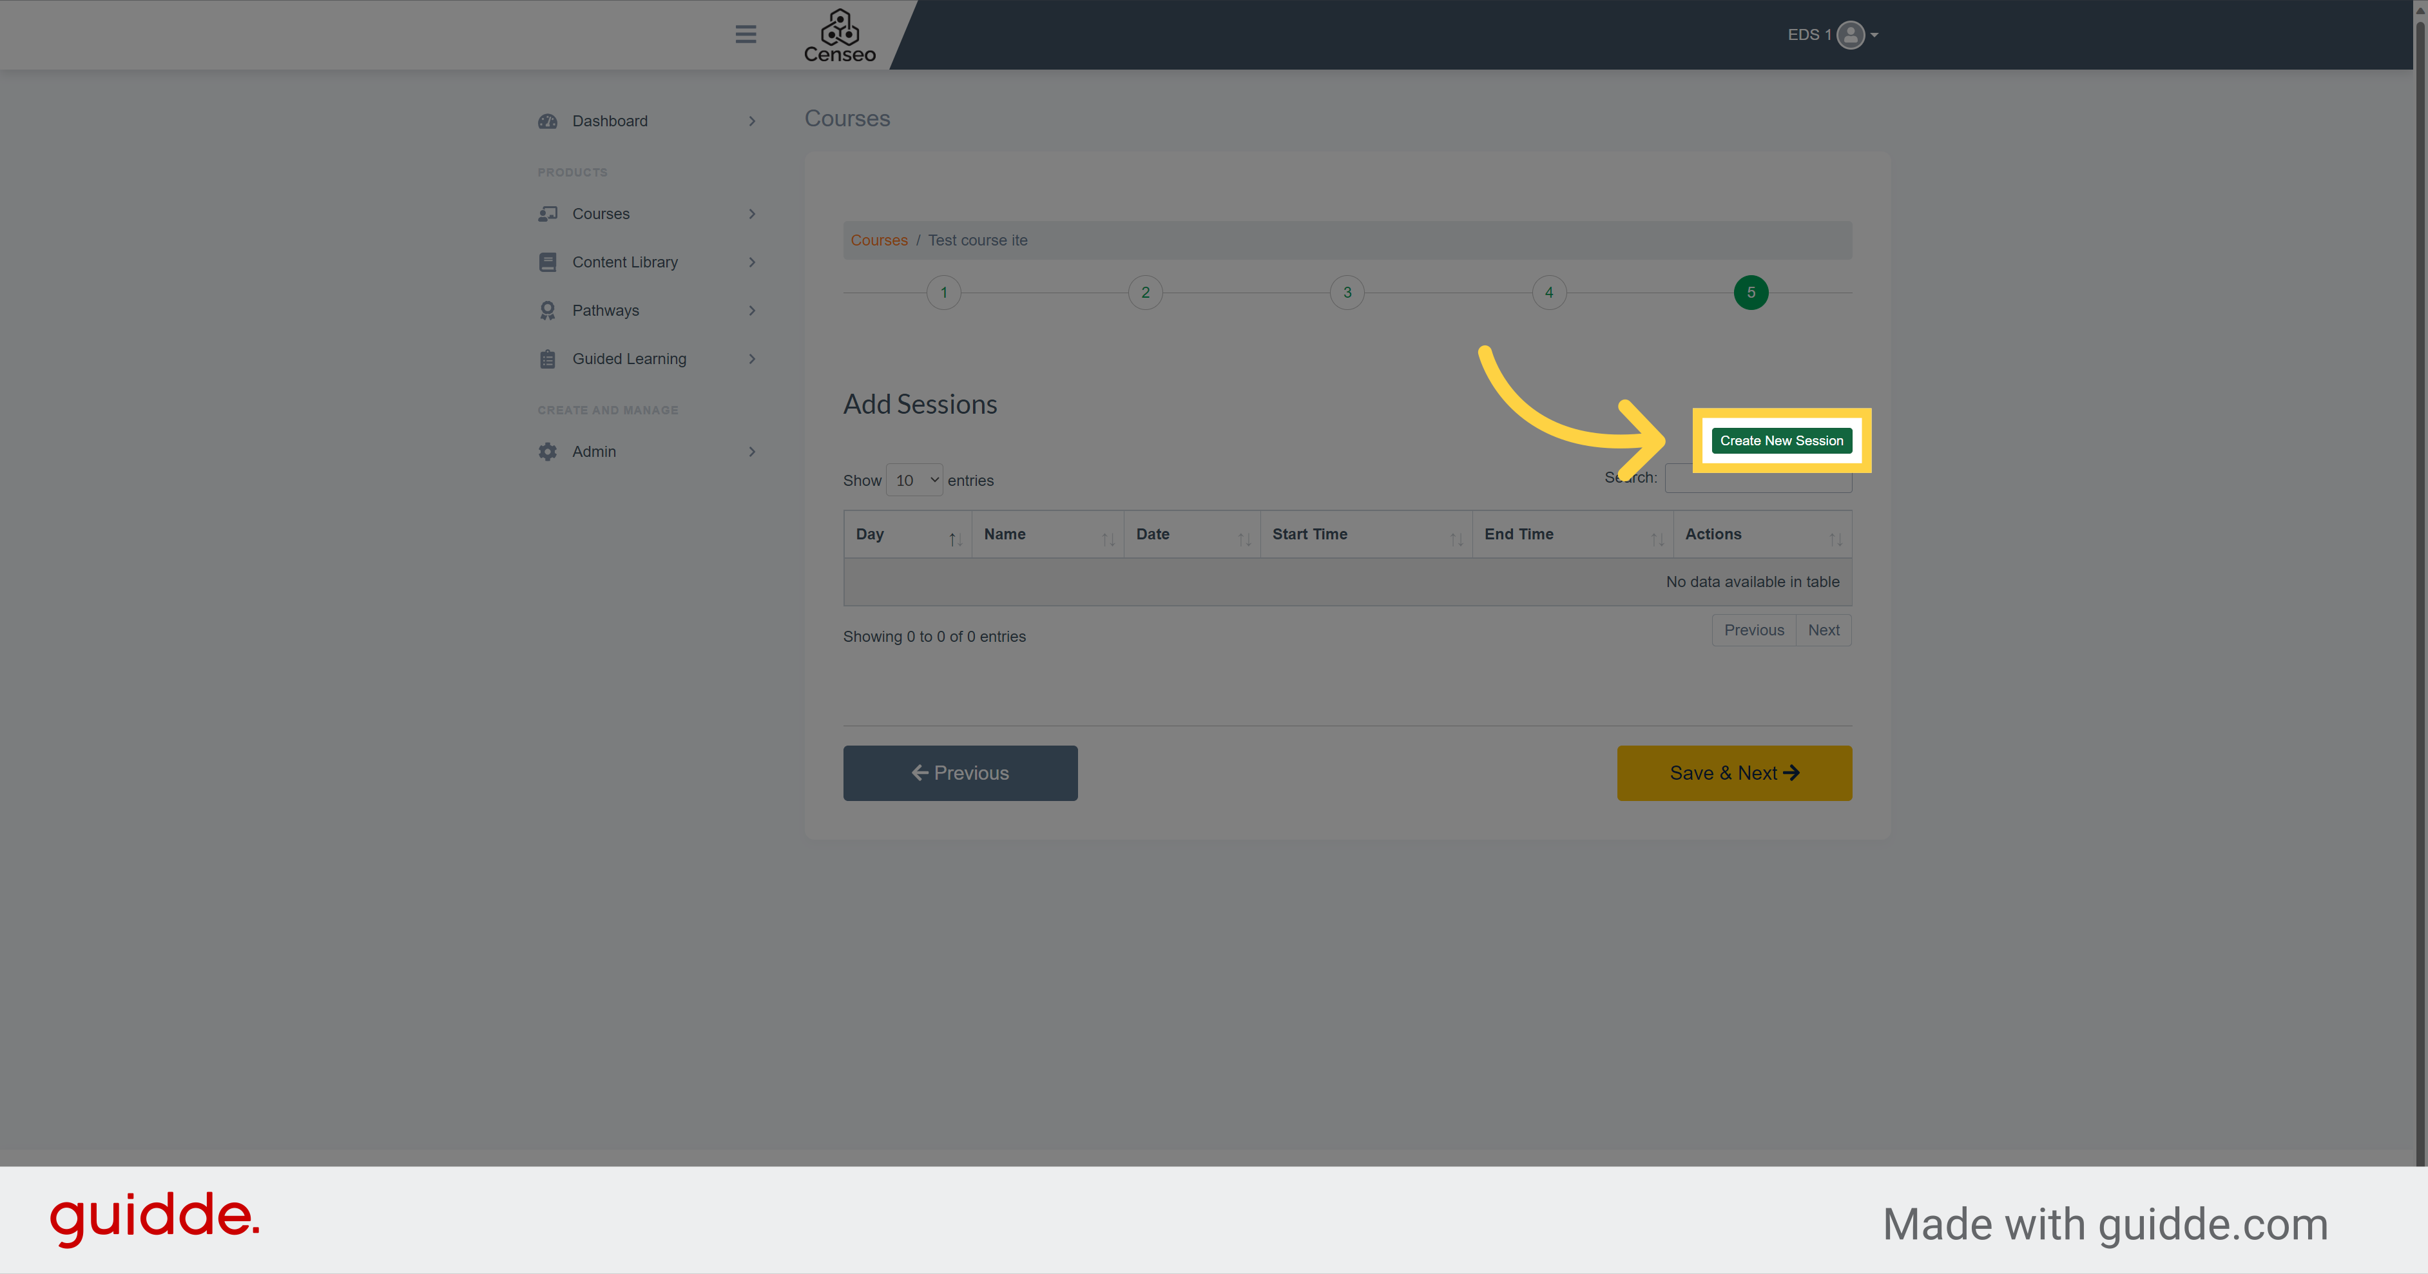Open the EDS 1 user avatar menu
The width and height of the screenshot is (2428, 1274).
tap(1850, 35)
